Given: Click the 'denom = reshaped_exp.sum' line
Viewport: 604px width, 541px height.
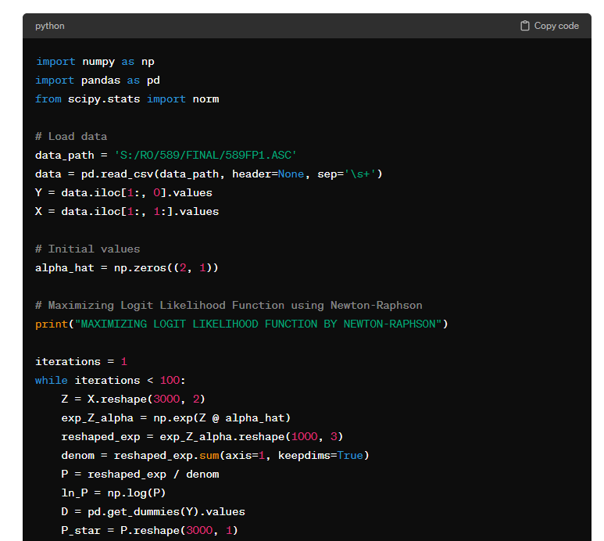Looking at the screenshot, I should pos(215,456).
